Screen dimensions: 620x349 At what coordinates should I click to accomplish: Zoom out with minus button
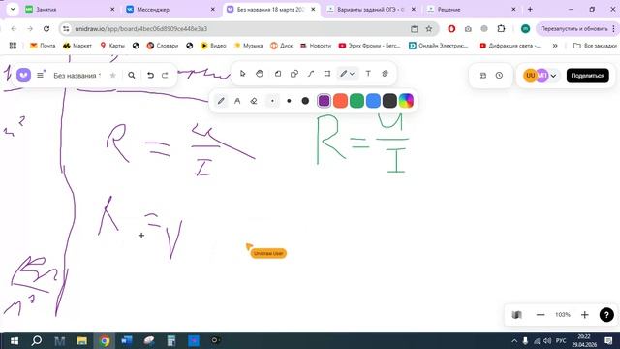pos(541,315)
